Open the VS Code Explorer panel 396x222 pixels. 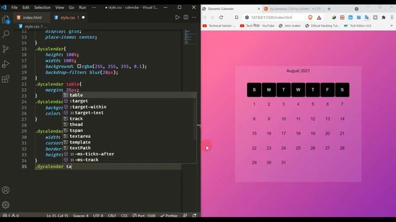6,19
